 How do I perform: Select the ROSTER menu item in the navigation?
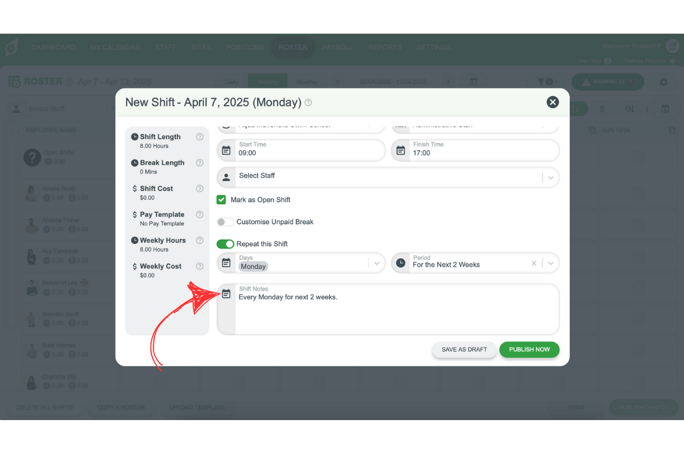pos(293,47)
